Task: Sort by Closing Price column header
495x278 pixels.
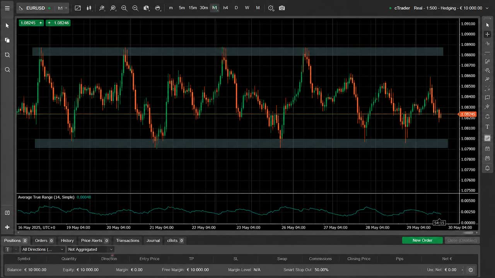Action: click(359, 259)
